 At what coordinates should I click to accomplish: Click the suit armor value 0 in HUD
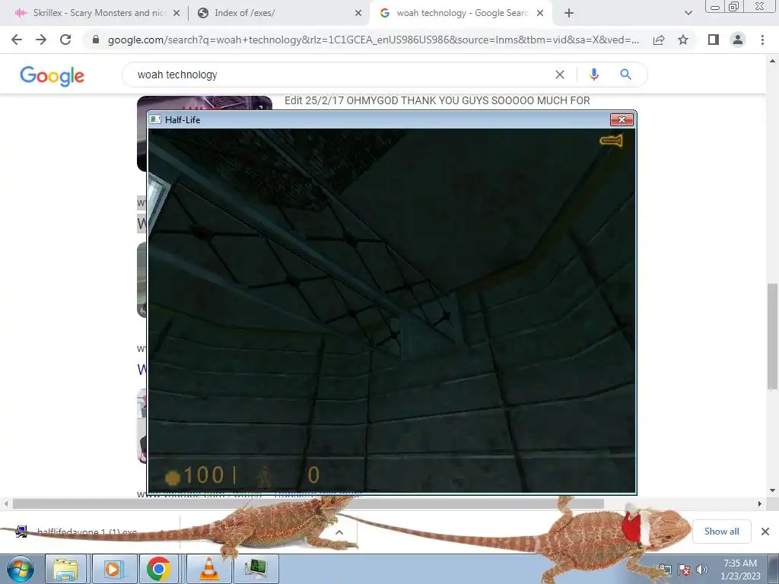[313, 475]
